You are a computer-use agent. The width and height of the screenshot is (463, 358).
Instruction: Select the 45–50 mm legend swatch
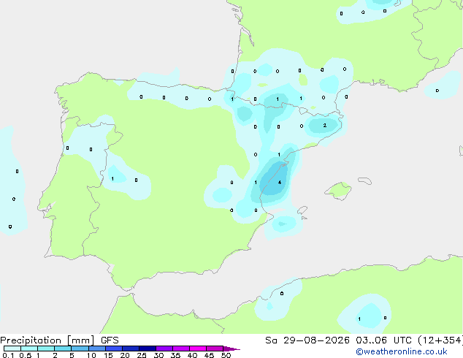(x=215, y=349)
